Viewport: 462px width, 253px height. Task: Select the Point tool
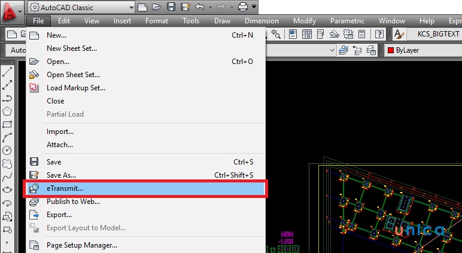pyautogui.click(x=7, y=243)
